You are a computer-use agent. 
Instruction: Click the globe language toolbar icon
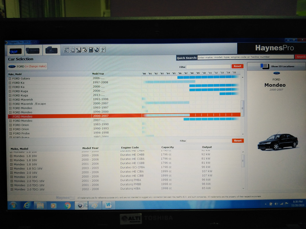[x=97, y=50]
